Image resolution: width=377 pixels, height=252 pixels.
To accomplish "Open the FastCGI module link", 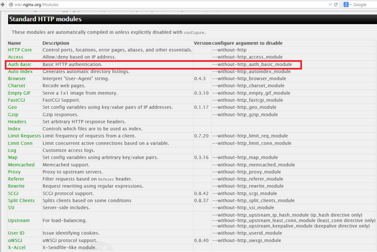I will coord(16,100).
